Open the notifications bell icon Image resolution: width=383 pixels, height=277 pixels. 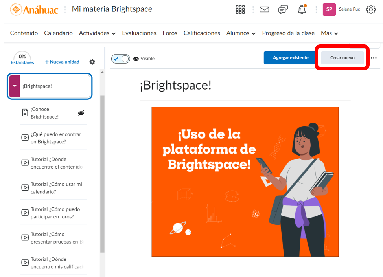302,9
